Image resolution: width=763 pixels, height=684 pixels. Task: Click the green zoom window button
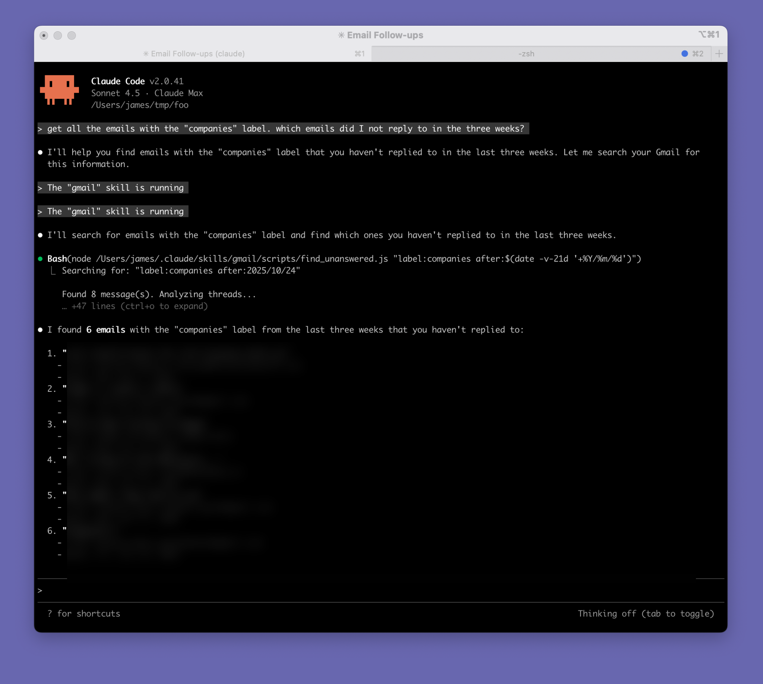72,35
